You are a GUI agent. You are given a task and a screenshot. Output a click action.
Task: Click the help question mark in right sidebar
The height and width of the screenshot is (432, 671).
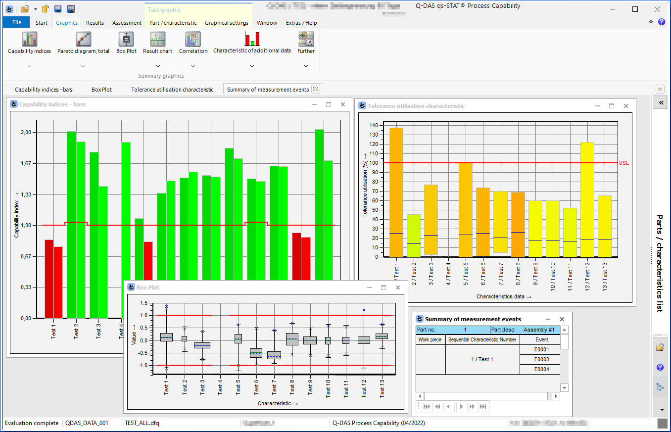coord(660,367)
